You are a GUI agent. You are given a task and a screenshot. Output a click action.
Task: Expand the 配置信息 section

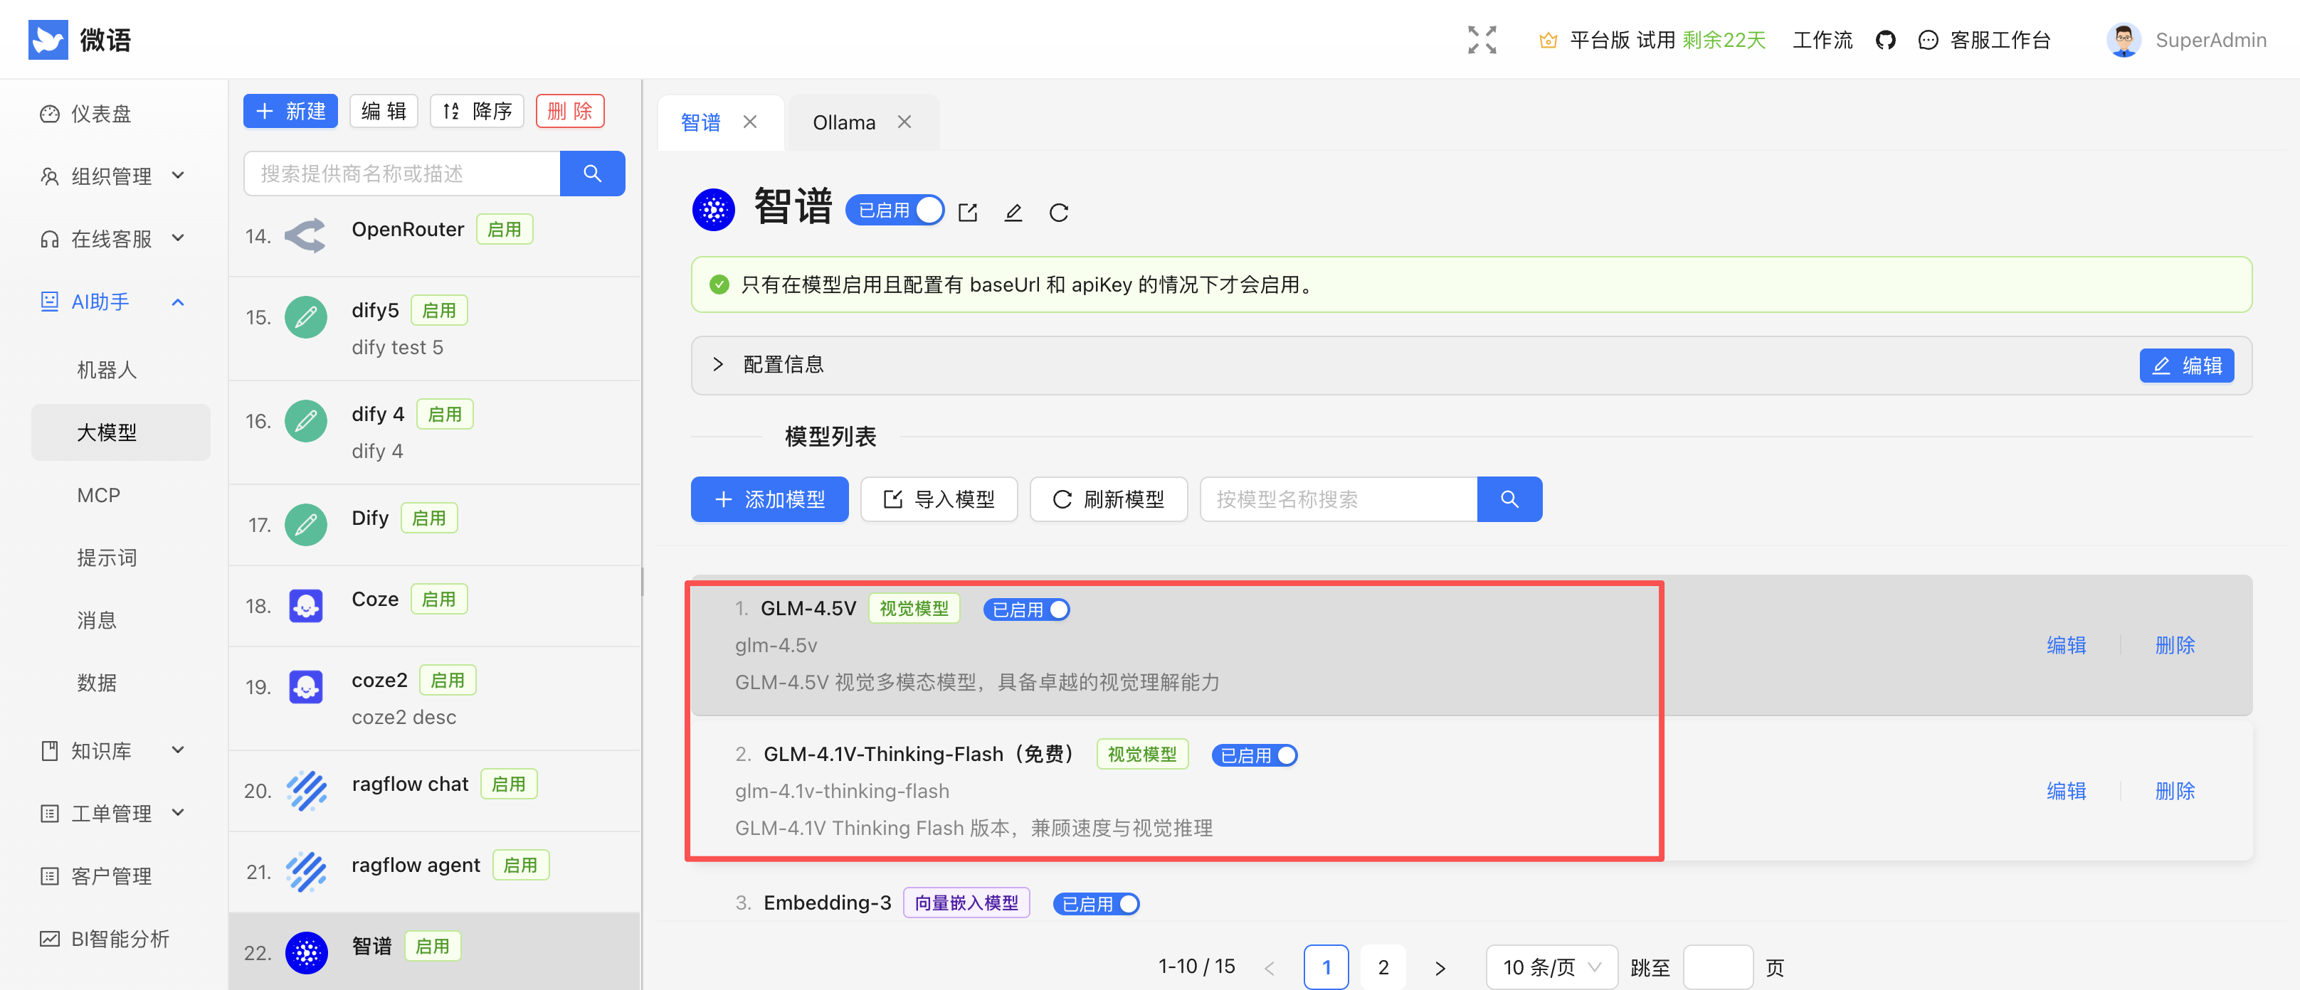tap(719, 364)
